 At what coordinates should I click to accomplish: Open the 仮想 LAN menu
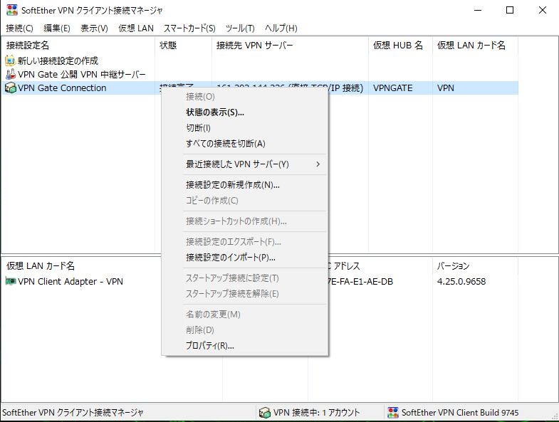(x=135, y=28)
